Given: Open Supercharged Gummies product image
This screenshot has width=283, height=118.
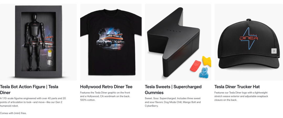Looking at the screenshot, I should tap(178, 42).
